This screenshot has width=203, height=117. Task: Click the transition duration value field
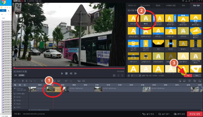[x=136, y=75]
